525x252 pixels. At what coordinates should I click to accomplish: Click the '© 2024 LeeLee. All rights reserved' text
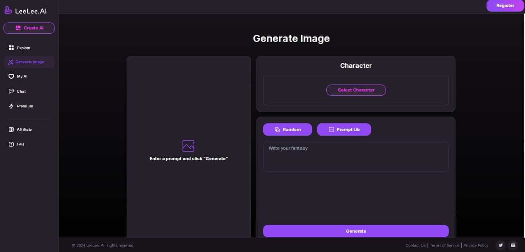pos(103,245)
